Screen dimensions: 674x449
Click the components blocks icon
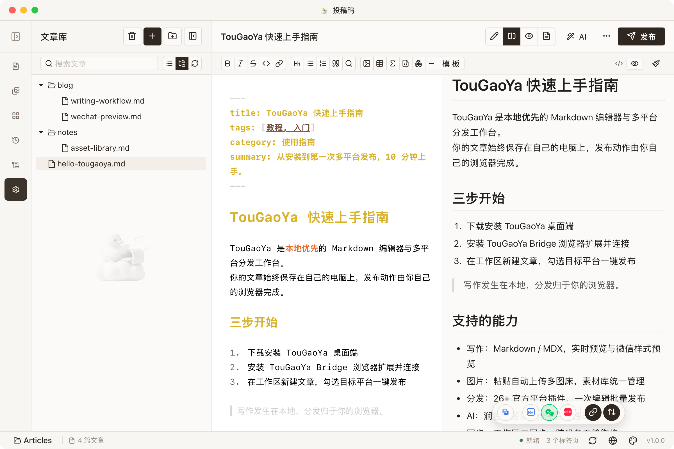pos(418,64)
